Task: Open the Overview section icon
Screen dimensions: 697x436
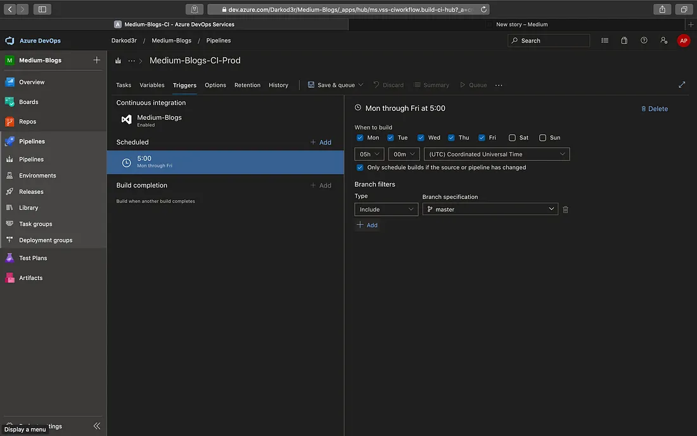Action: [x=10, y=82]
